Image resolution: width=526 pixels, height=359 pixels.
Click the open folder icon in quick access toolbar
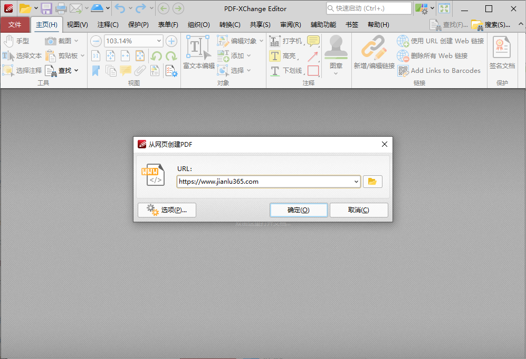pos(25,8)
